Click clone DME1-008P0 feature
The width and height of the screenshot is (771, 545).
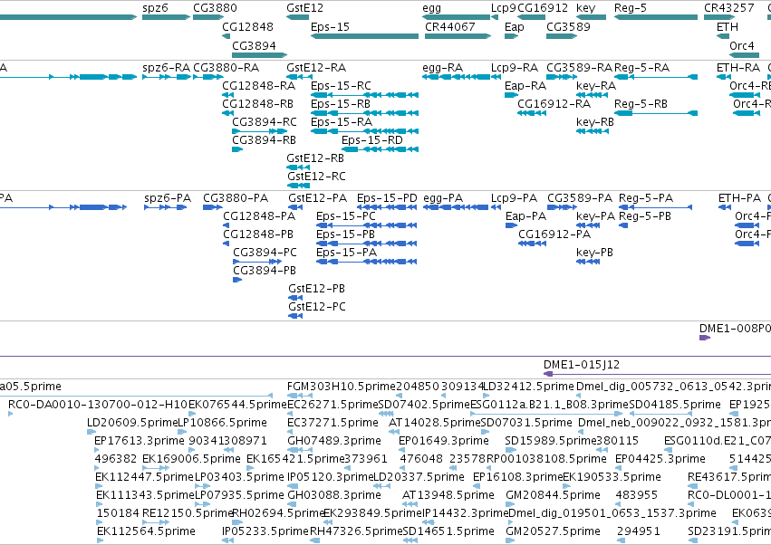[705, 338]
